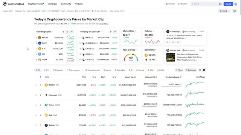
Task: Click the Circulating Supply column info icon
Action: (x=181, y=77)
